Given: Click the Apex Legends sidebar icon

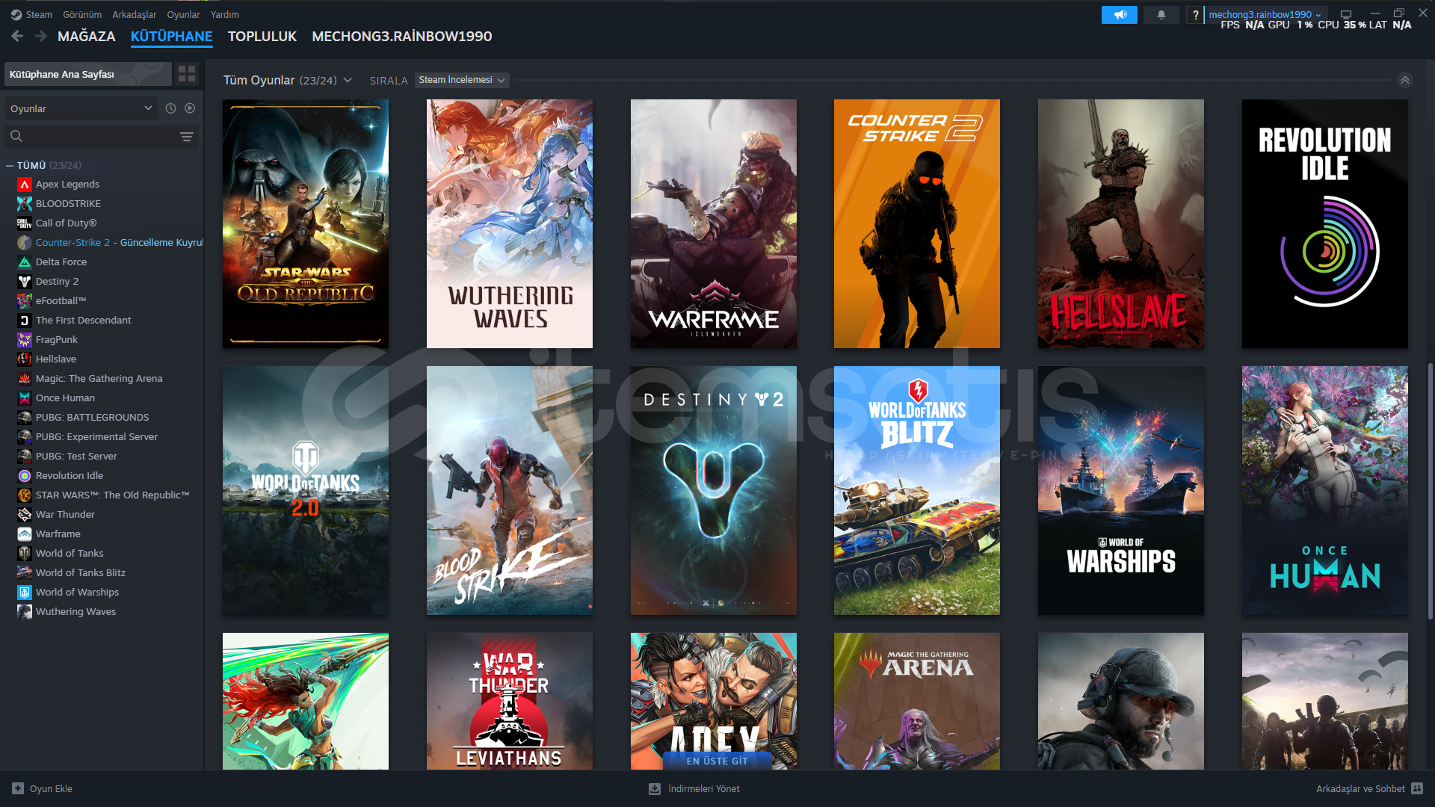Looking at the screenshot, I should click(25, 185).
